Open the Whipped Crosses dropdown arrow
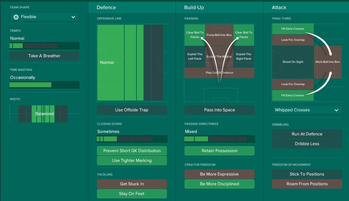349x201 pixels. 336,110
